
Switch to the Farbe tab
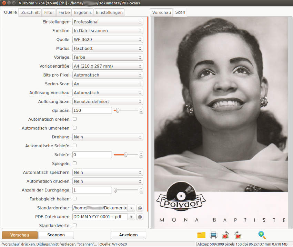tap(64, 12)
